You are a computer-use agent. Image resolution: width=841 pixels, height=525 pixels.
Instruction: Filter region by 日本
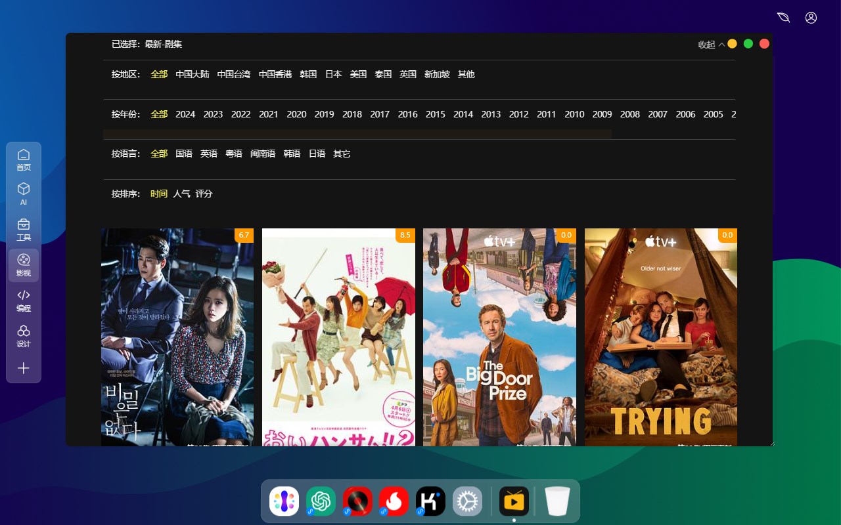(x=333, y=74)
